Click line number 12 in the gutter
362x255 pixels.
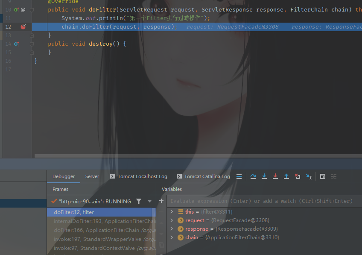click(x=8, y=27)
